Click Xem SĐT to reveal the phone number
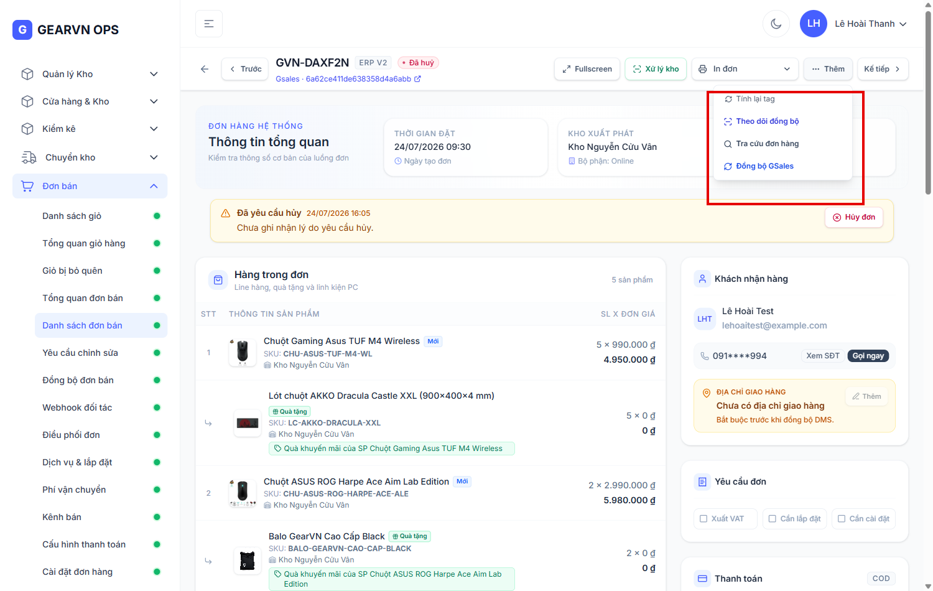933x591 pixels. click(823, 356)
